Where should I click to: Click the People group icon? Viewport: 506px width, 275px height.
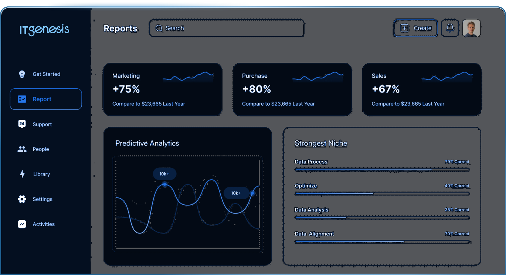(x=22, y=149)
